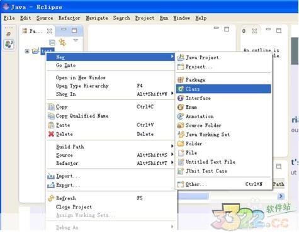Open the Other... wizard icon
299x236 pixels.
[181, 184]
